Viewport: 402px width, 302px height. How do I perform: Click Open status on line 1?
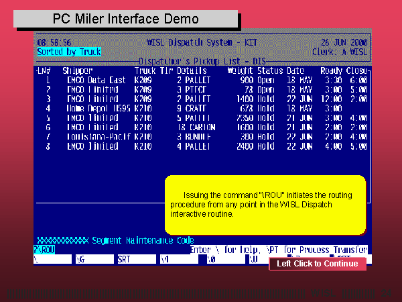(x=266, y=80)
